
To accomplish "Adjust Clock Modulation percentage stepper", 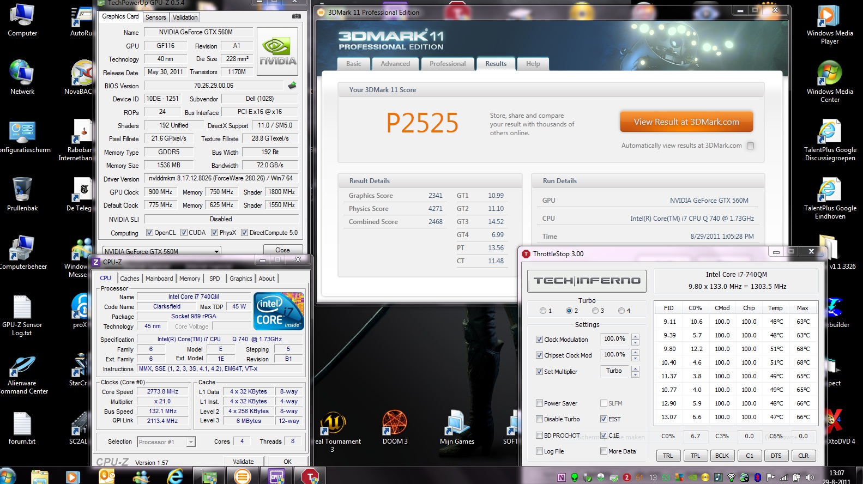I will click(635, 339).
